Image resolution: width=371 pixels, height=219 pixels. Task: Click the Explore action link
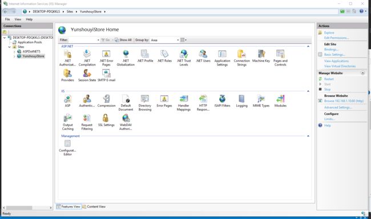pyautogui.click(x=329, y=33)
